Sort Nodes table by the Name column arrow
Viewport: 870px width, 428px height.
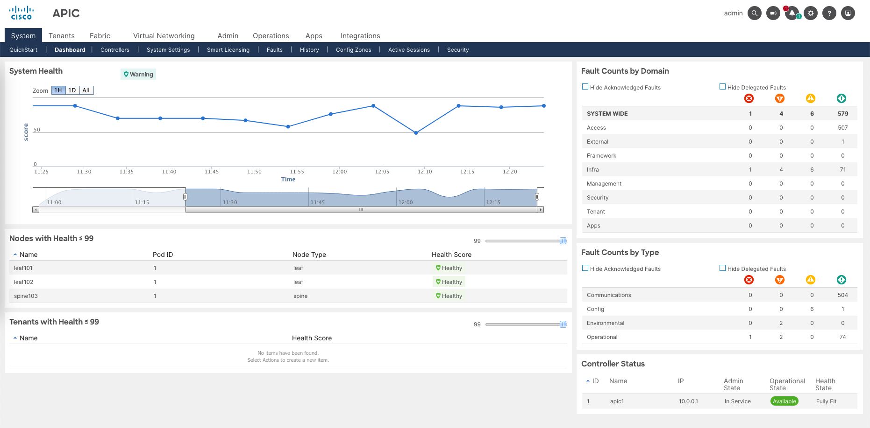coord(15,255)
